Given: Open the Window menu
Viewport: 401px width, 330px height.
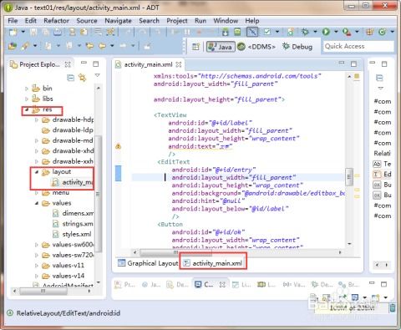Looking at the screenshot, I should (226, 21).
